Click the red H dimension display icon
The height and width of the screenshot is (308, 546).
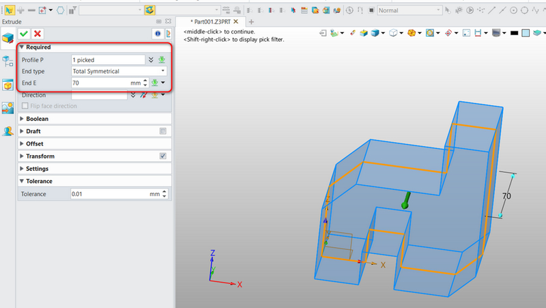click(478, 33)
